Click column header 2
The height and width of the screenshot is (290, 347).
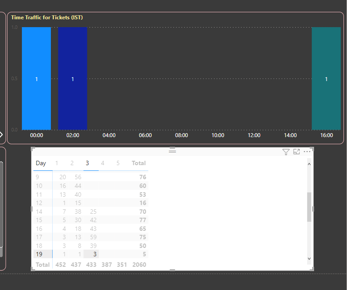point(72,163)
